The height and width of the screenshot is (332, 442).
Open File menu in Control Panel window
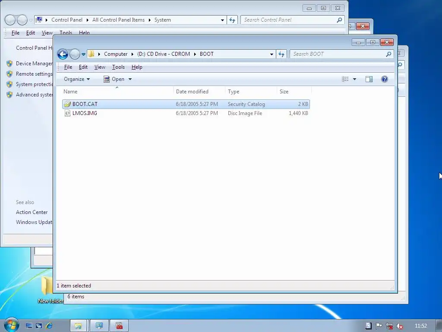16,33
